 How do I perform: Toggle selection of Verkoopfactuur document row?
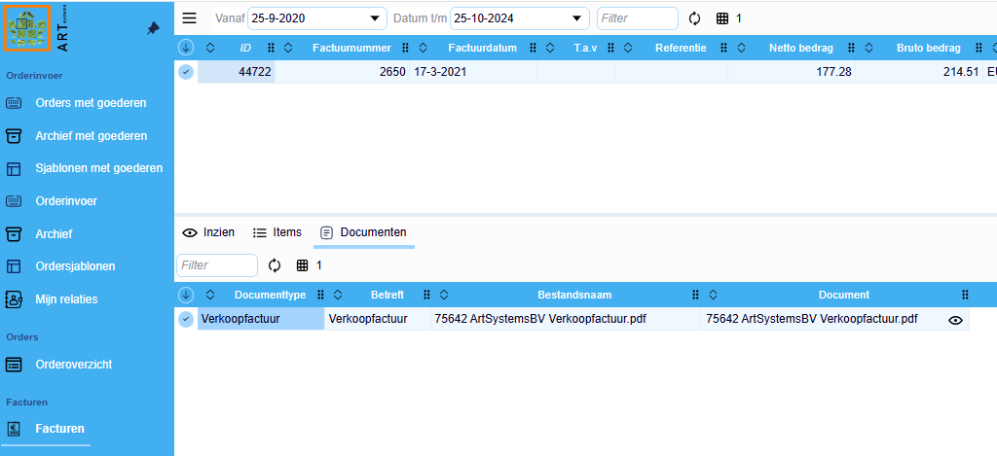[186, 319]
